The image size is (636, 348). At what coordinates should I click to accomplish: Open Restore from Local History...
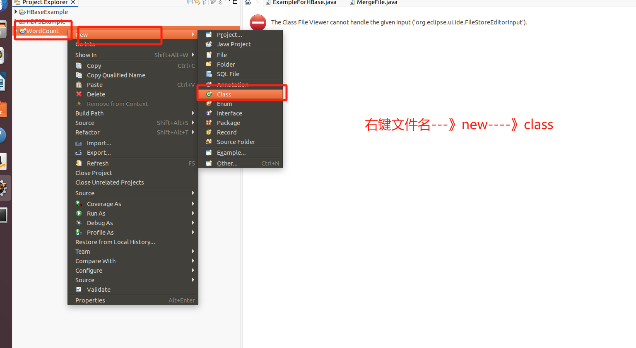133,242
